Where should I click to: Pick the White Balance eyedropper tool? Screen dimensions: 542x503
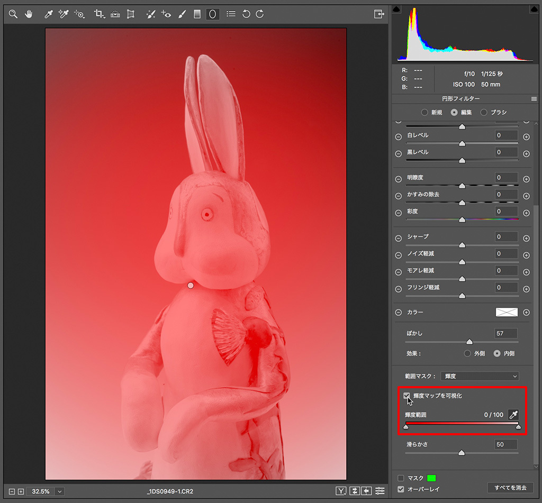point(48,14)
